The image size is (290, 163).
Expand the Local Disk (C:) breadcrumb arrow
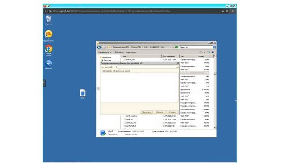[x=130, y=47]
